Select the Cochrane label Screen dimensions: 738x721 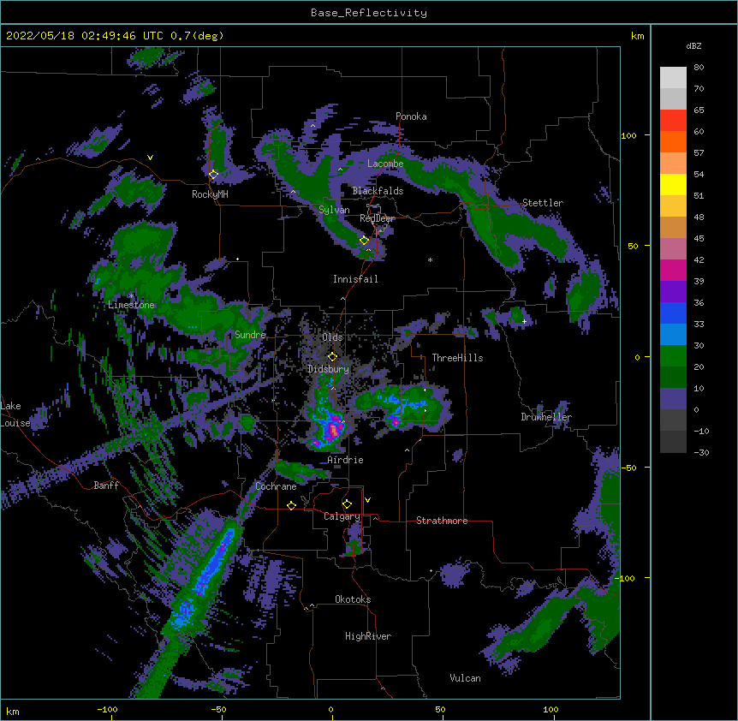[276, 486]
